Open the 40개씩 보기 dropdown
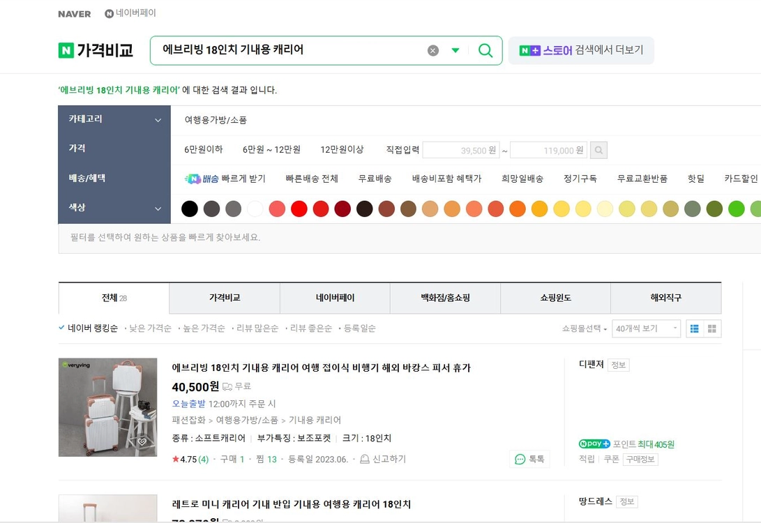 (x=646, y=328)
